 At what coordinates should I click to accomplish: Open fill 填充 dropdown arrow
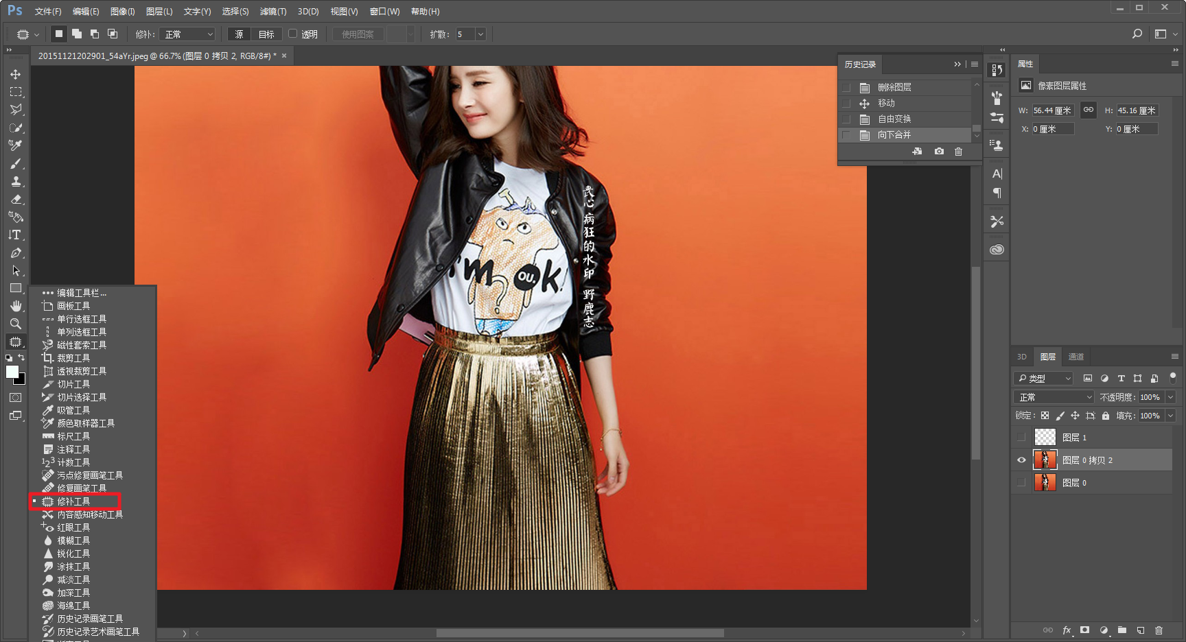[1170, 416]
